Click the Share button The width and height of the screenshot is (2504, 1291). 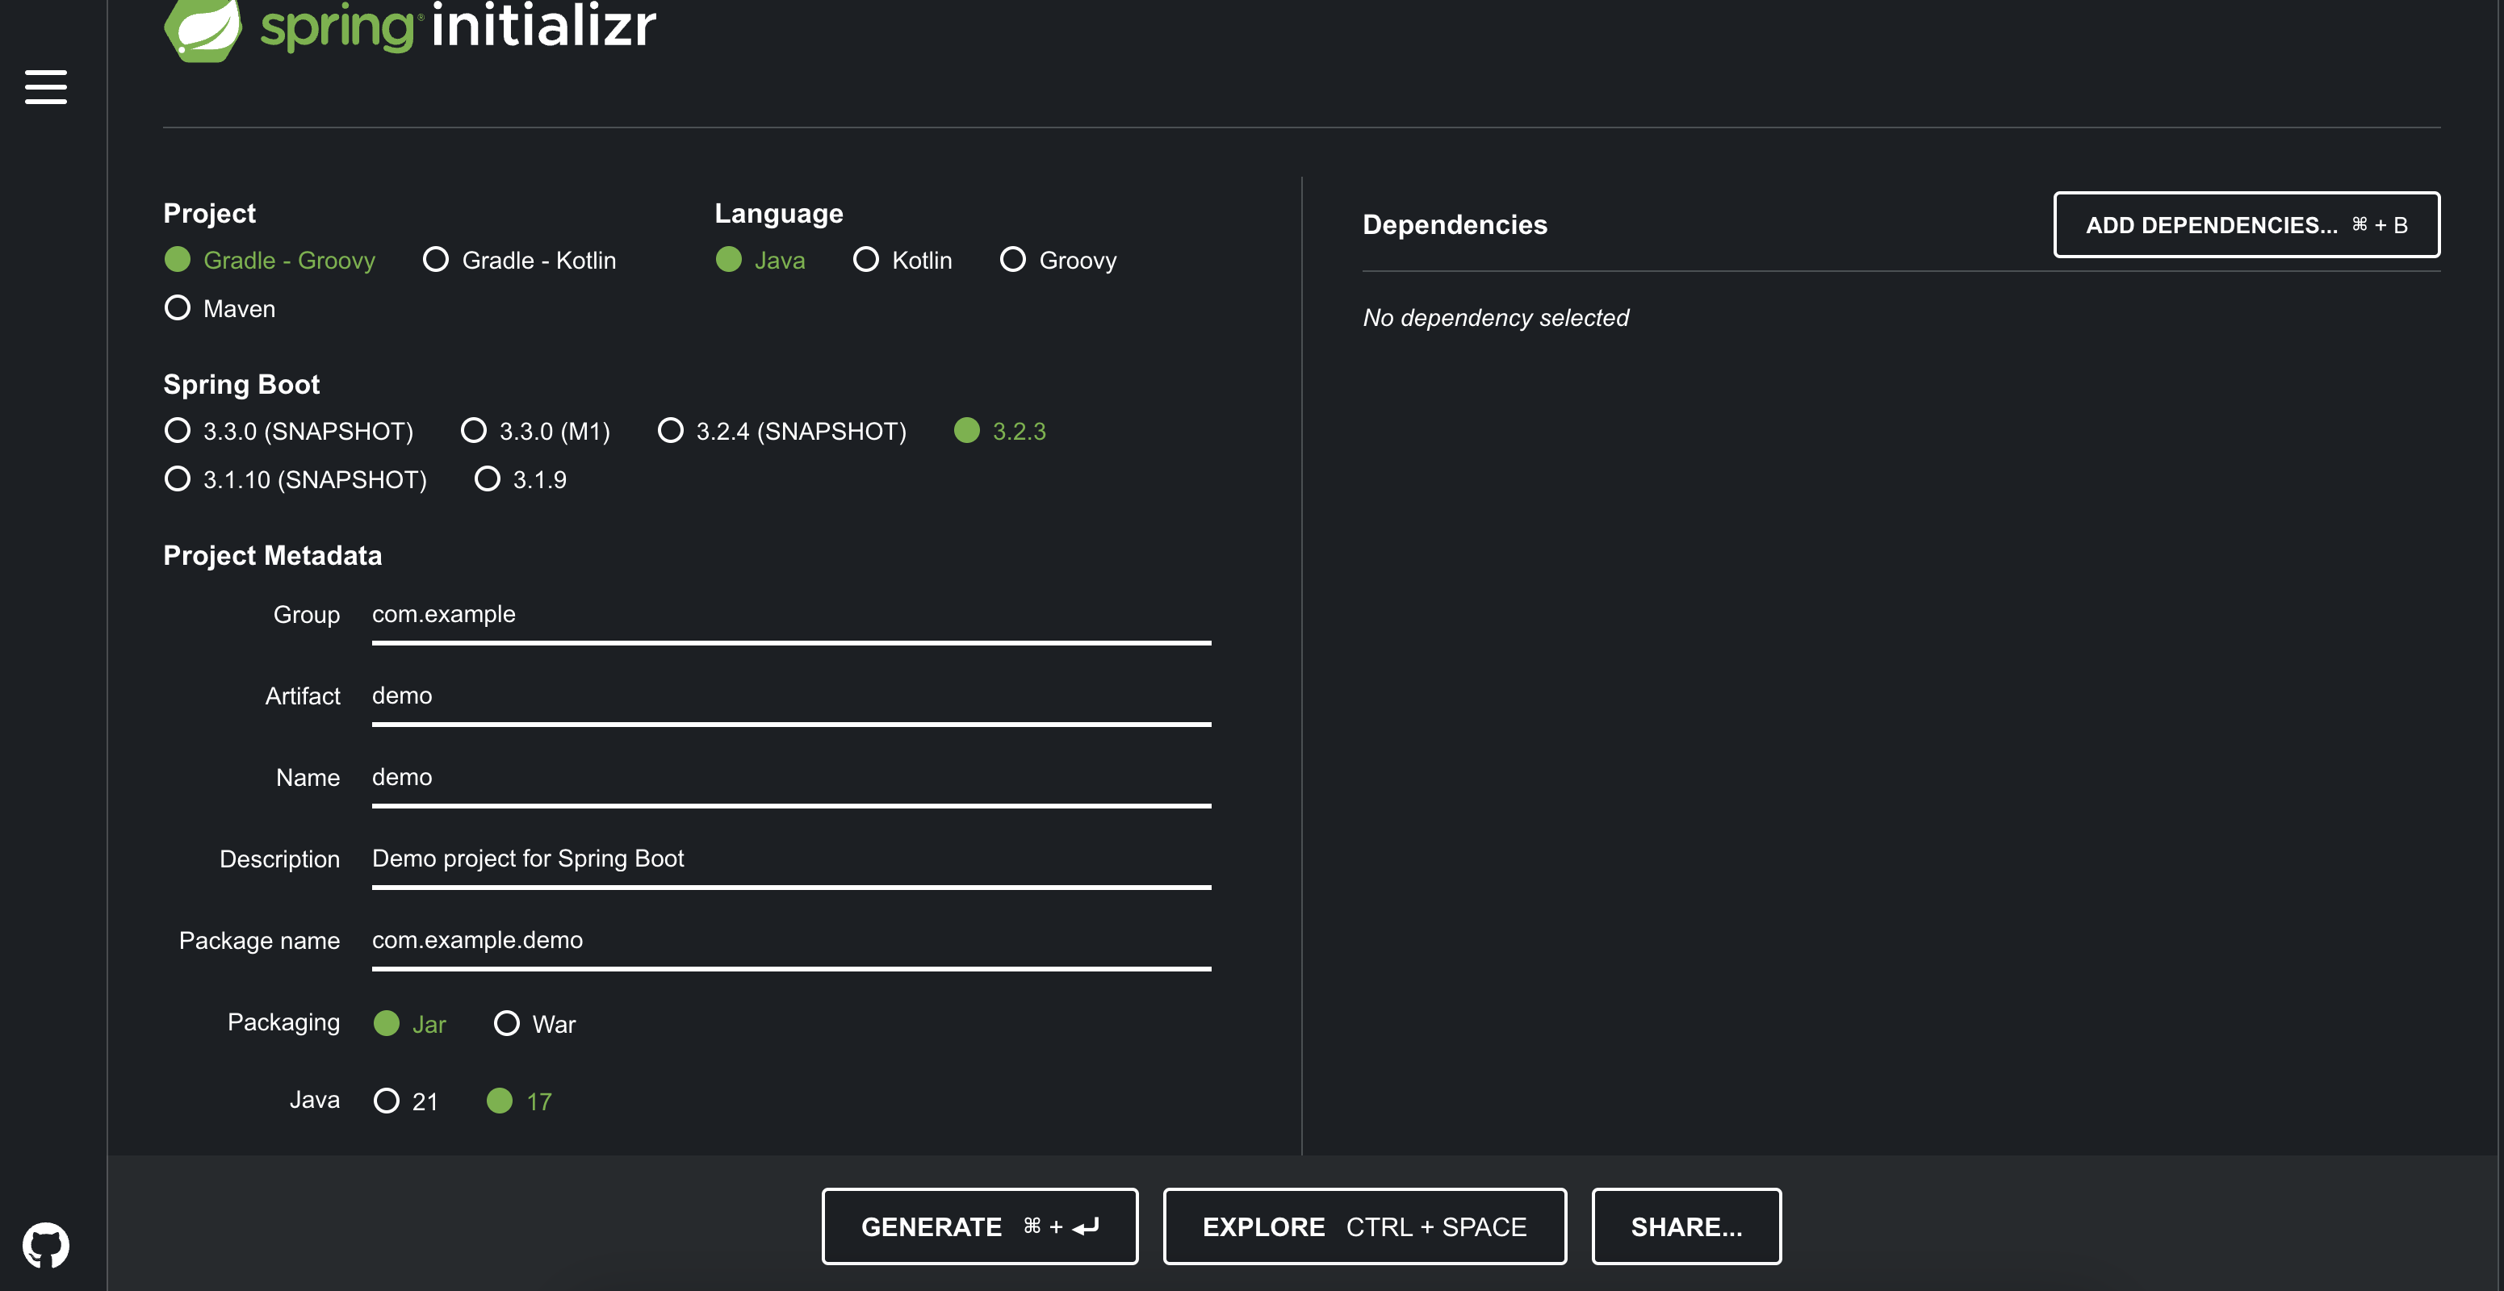point(1686,1227)
